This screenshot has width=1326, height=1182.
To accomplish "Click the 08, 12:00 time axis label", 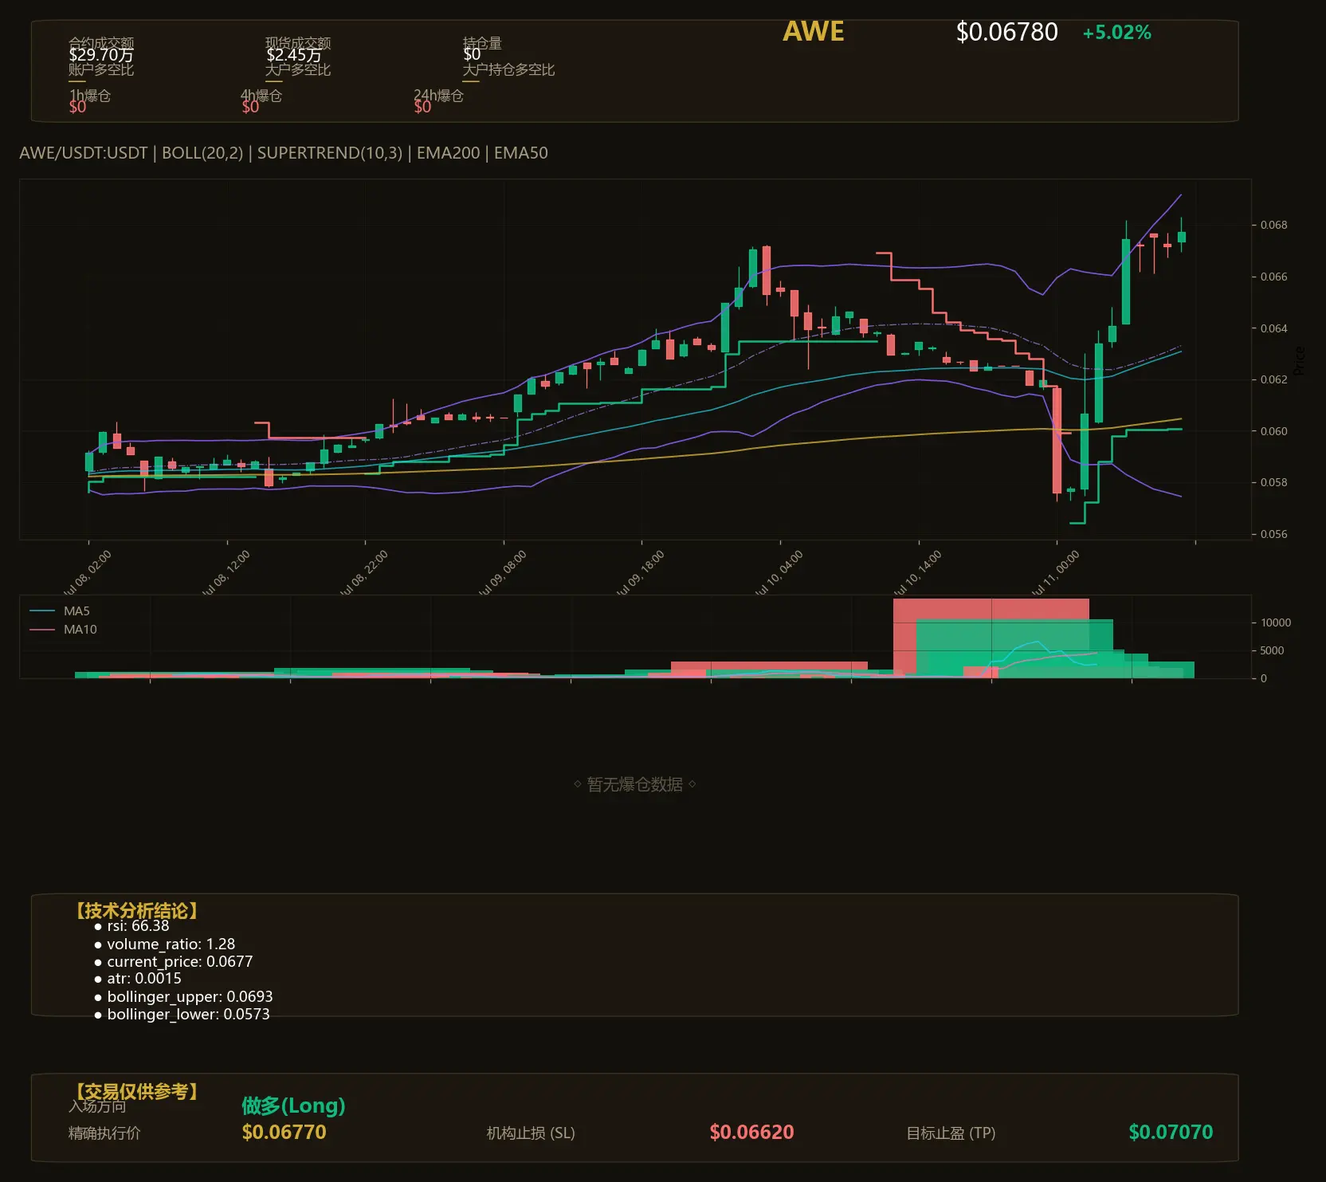I will pos(226,572).
